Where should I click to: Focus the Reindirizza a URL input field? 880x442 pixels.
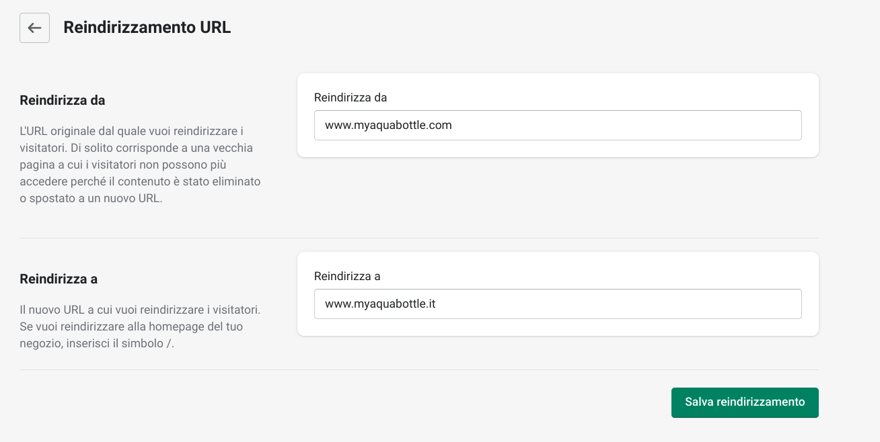pos(557,304)
